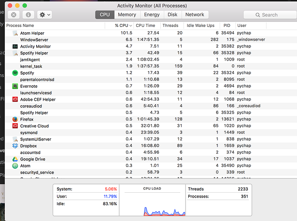This screenshot has height=221, width=297.
Task: Click the Activity Monitor window title
Action: tap(152, 6)
